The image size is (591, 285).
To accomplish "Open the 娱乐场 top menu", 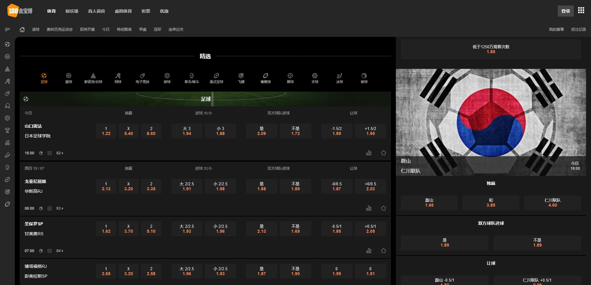I will 72,11.
